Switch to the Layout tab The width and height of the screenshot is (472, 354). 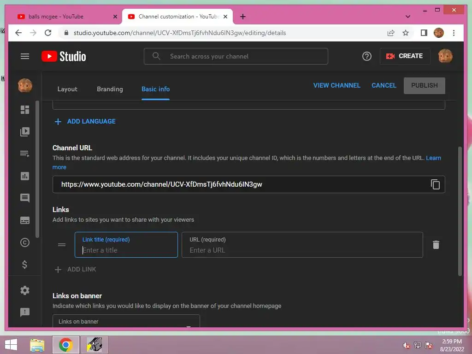point(67,89)
